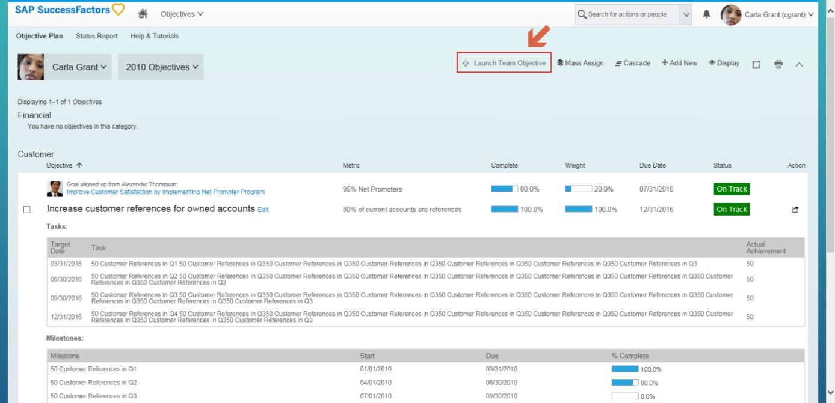The width and height of the screenshot is (835, 403).
Task: Expand the Objectives navigation dropdown
Action: (x=182, y=14)
